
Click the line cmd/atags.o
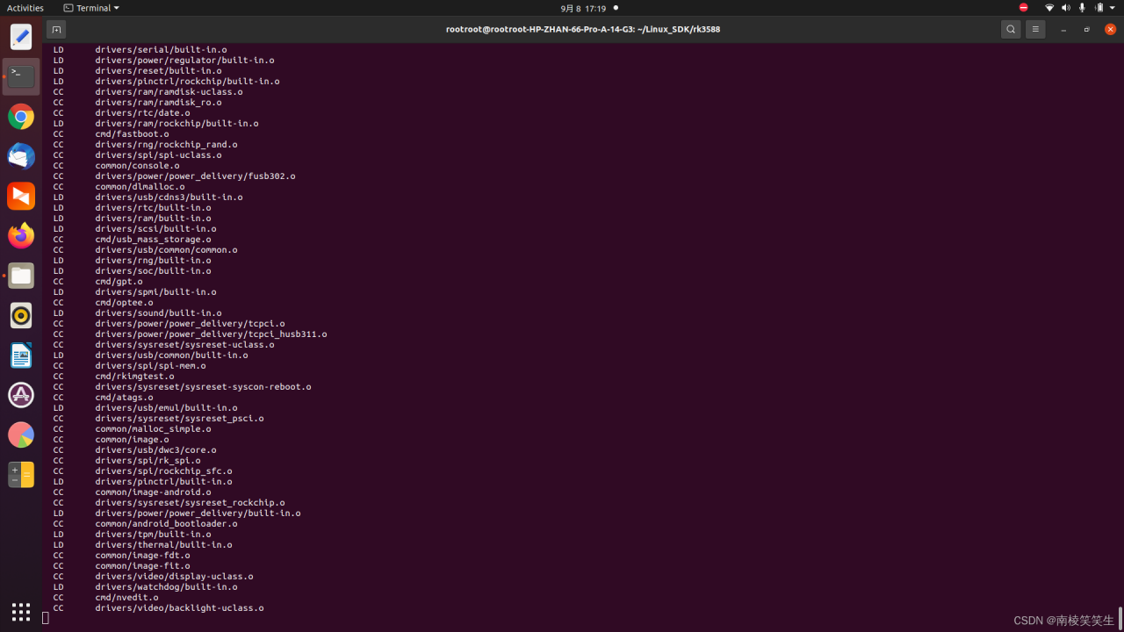[125, 398]
